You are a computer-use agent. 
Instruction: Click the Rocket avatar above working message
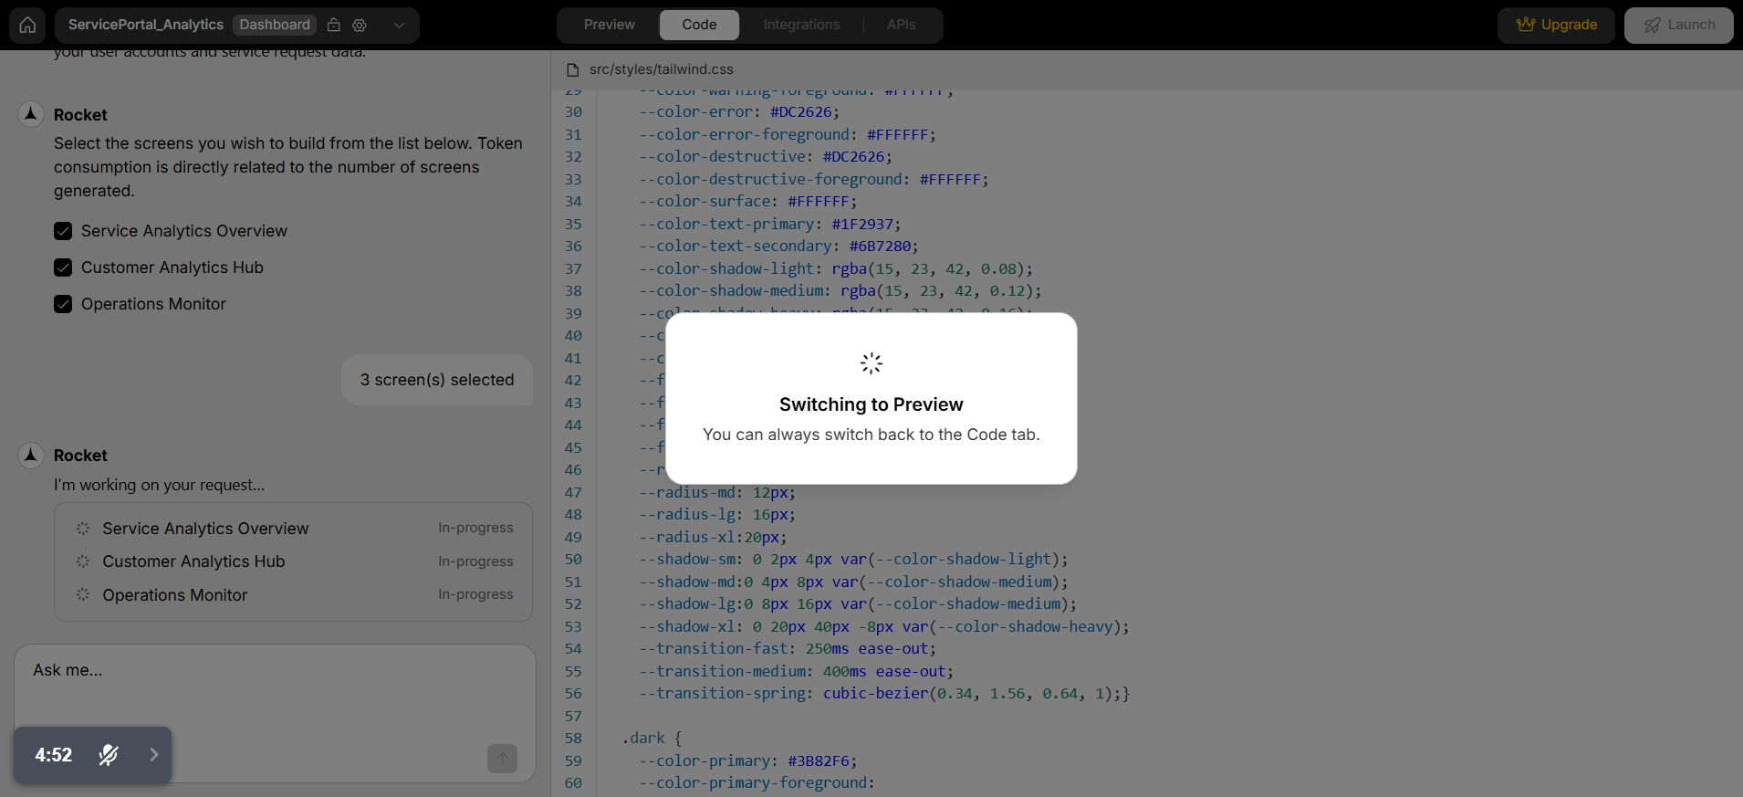point(31,455)
